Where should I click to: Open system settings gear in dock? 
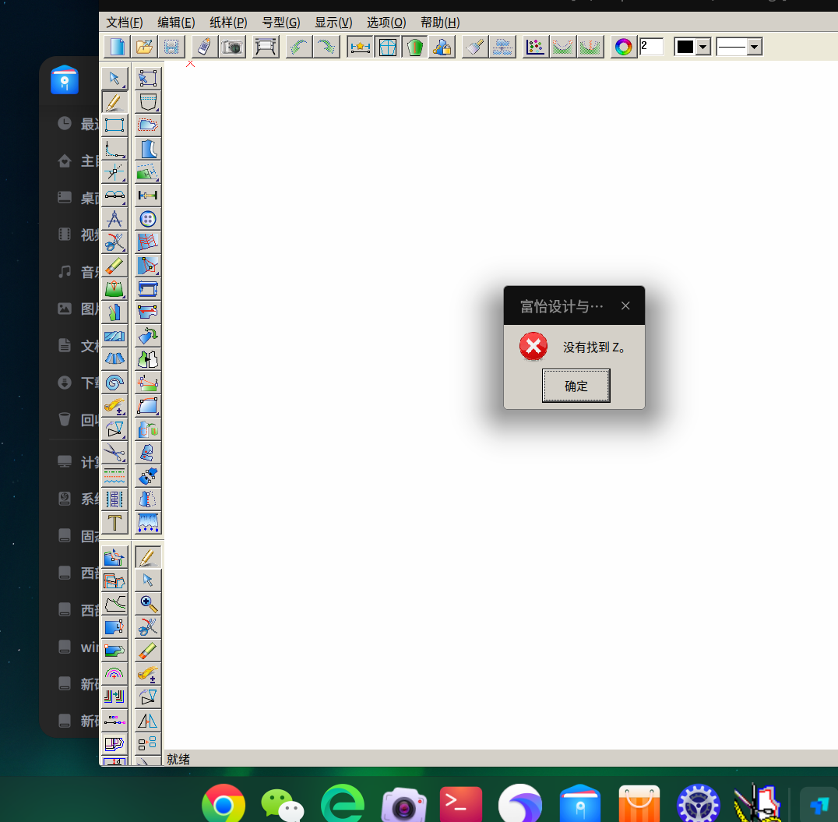pos(698,804)
